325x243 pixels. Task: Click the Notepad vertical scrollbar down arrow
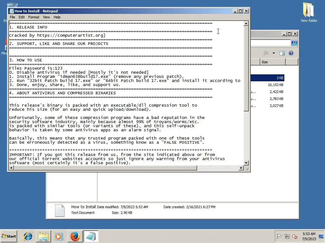click(246, 163)
